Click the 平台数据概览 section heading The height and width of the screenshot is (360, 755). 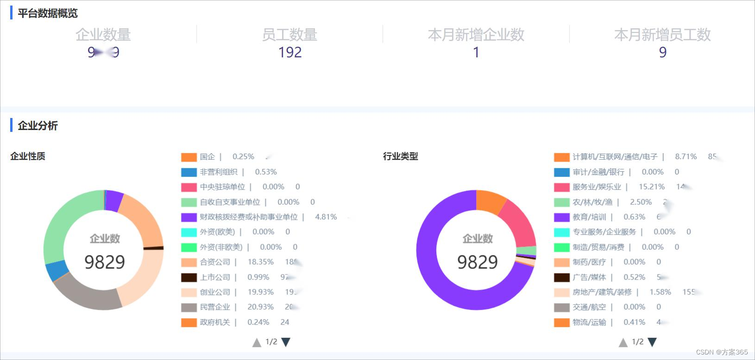coord(48,13)
